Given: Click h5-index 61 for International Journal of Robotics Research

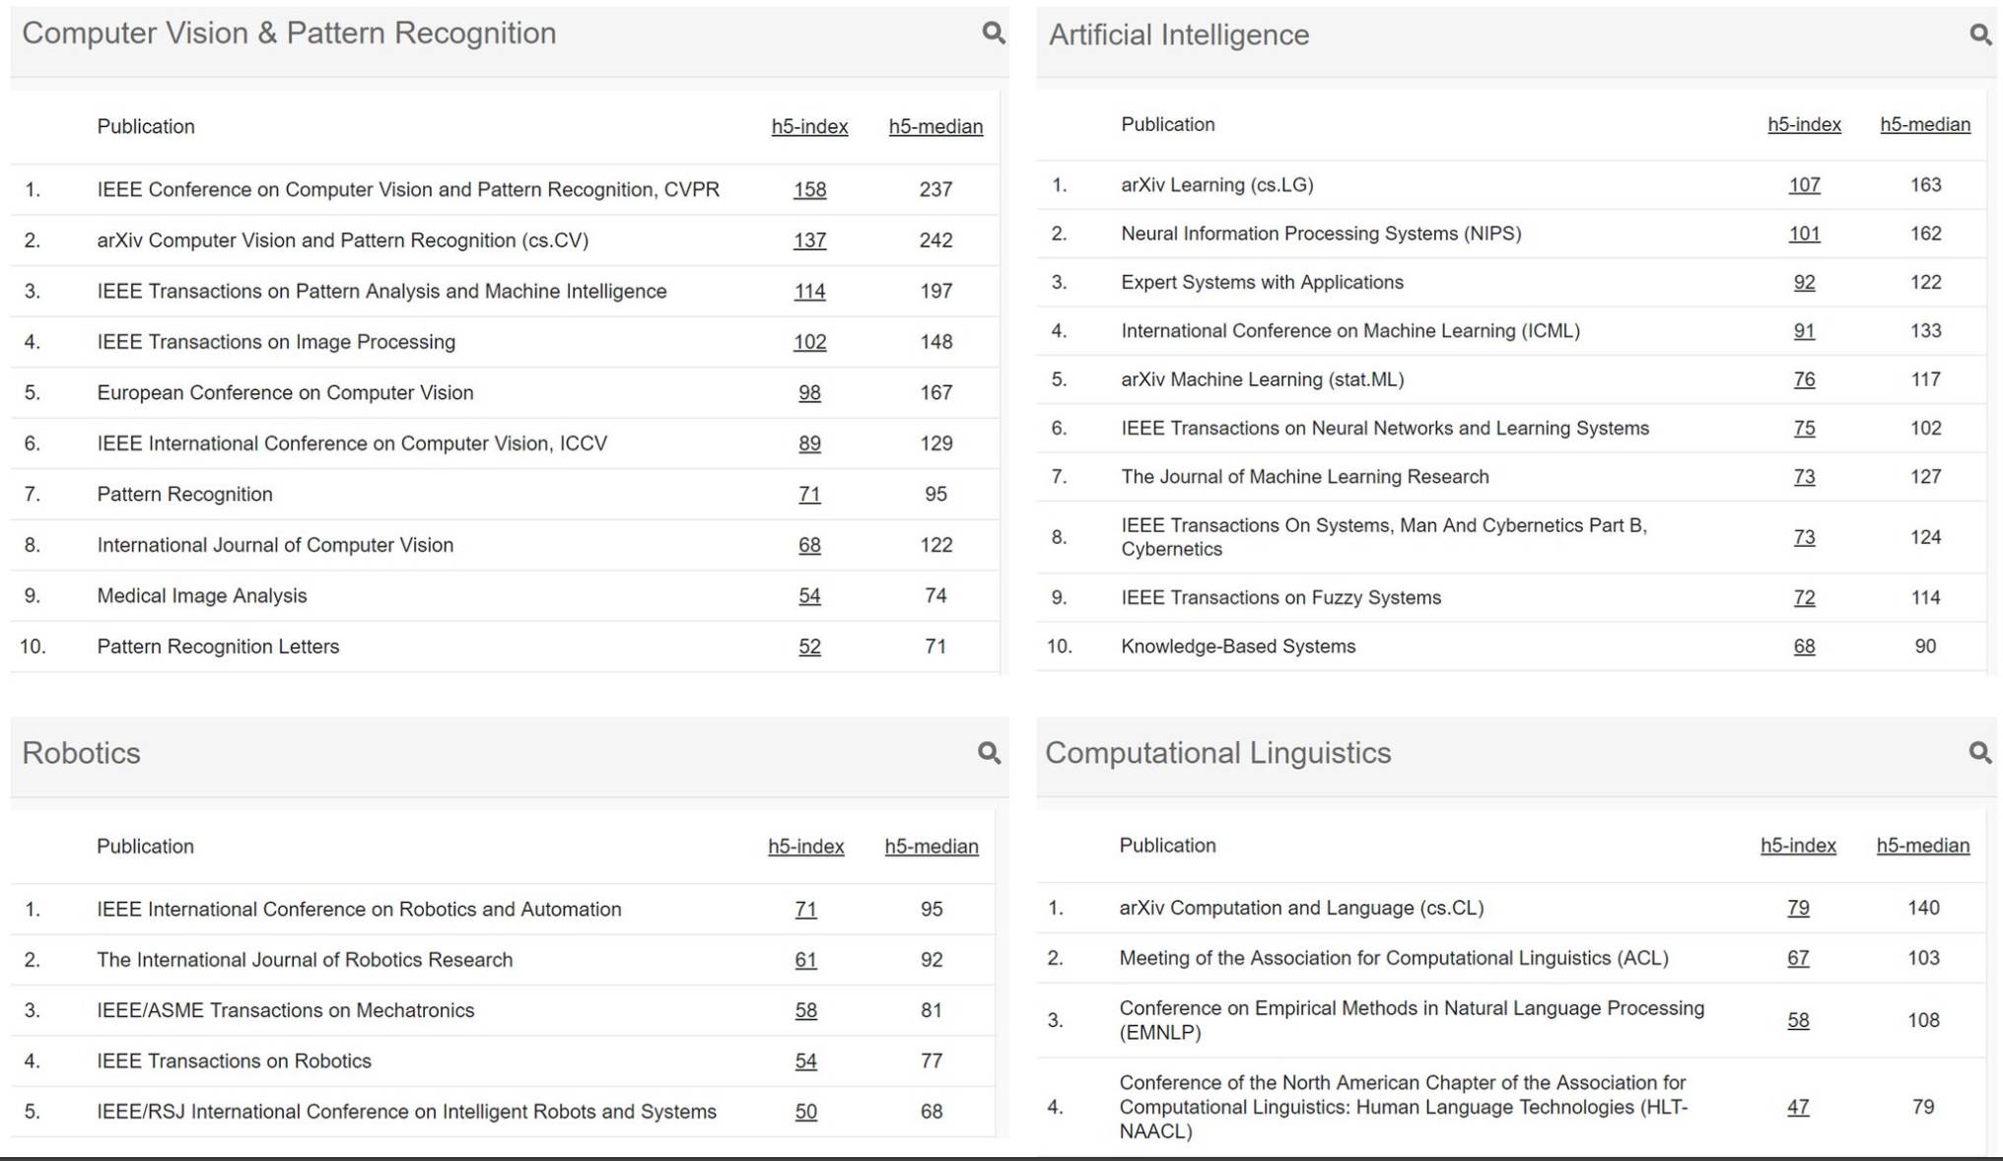Looking at the screenshot, I should click(805, 960).
